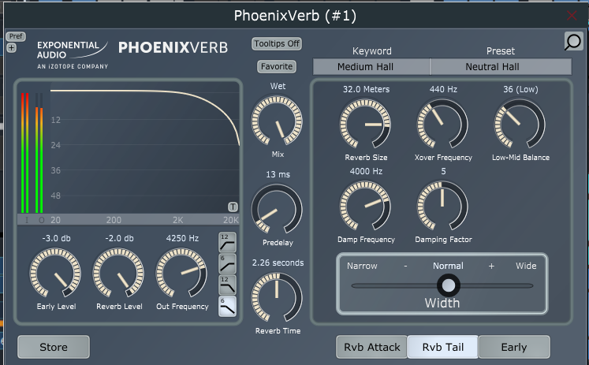This screenshot has width=589, height=365.
Task: Switch to the Rvb Attack tab
Action: pyautogui.click(x=372, y=347)
